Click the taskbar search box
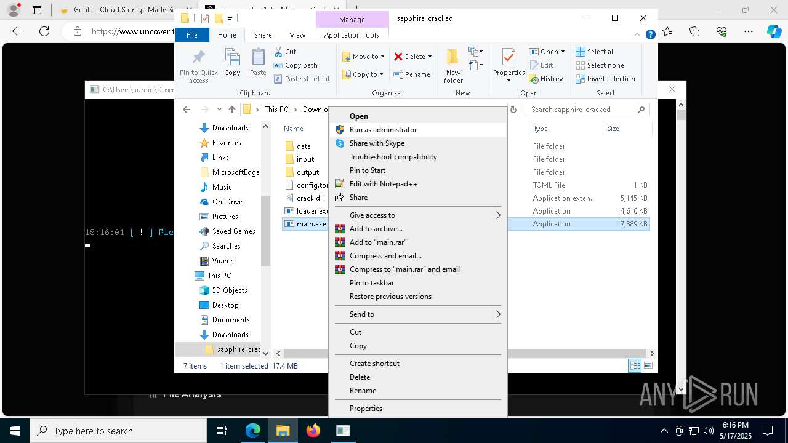The image size is (788, 443). (x=118, y=431)
